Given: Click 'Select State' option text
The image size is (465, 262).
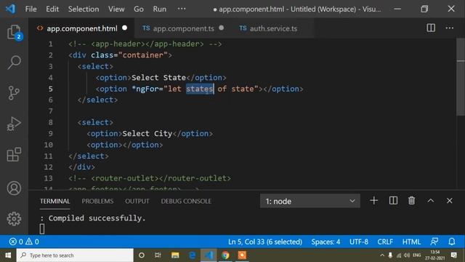Looking at the screenshot, I should pos(158,78).
